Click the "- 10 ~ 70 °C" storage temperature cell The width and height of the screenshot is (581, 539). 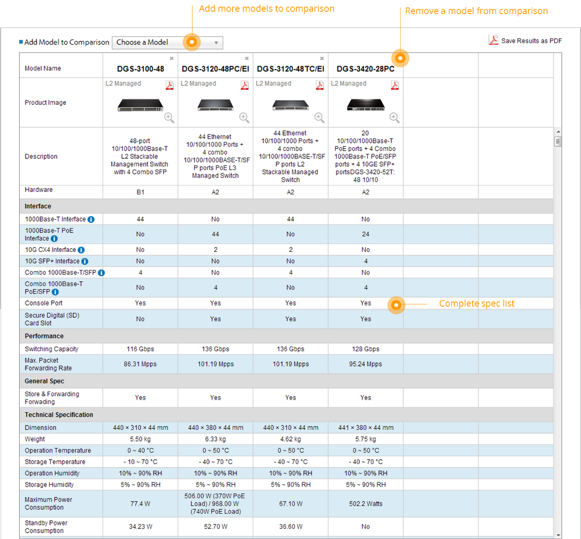pos(140,462)
